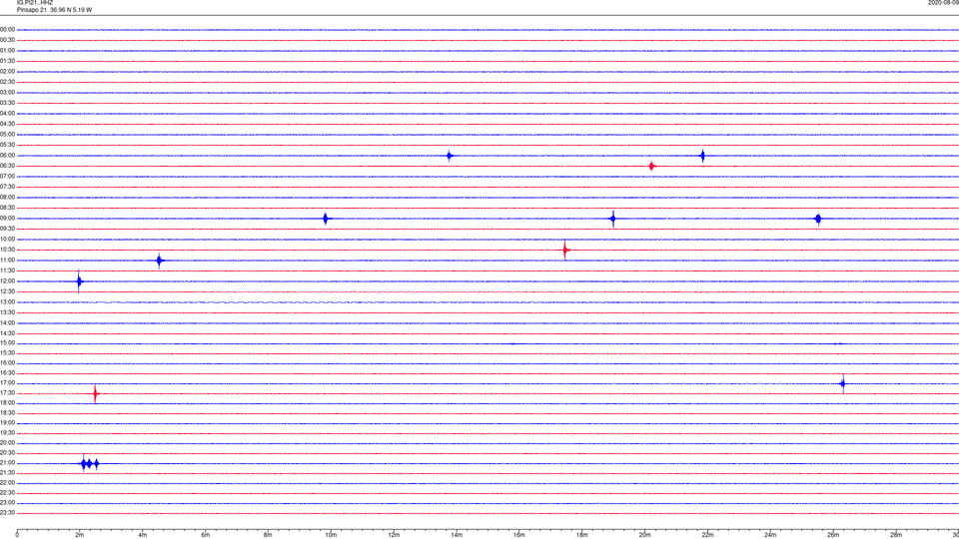Click the 11:00 time label
959x539 pixels.
pos(7,261)
